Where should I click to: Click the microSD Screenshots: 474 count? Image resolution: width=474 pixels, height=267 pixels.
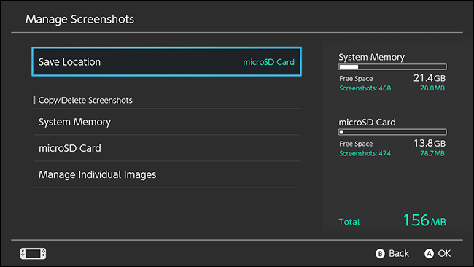point(365,154)
